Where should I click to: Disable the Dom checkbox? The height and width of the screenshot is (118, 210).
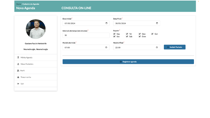(x=140, y=36)
